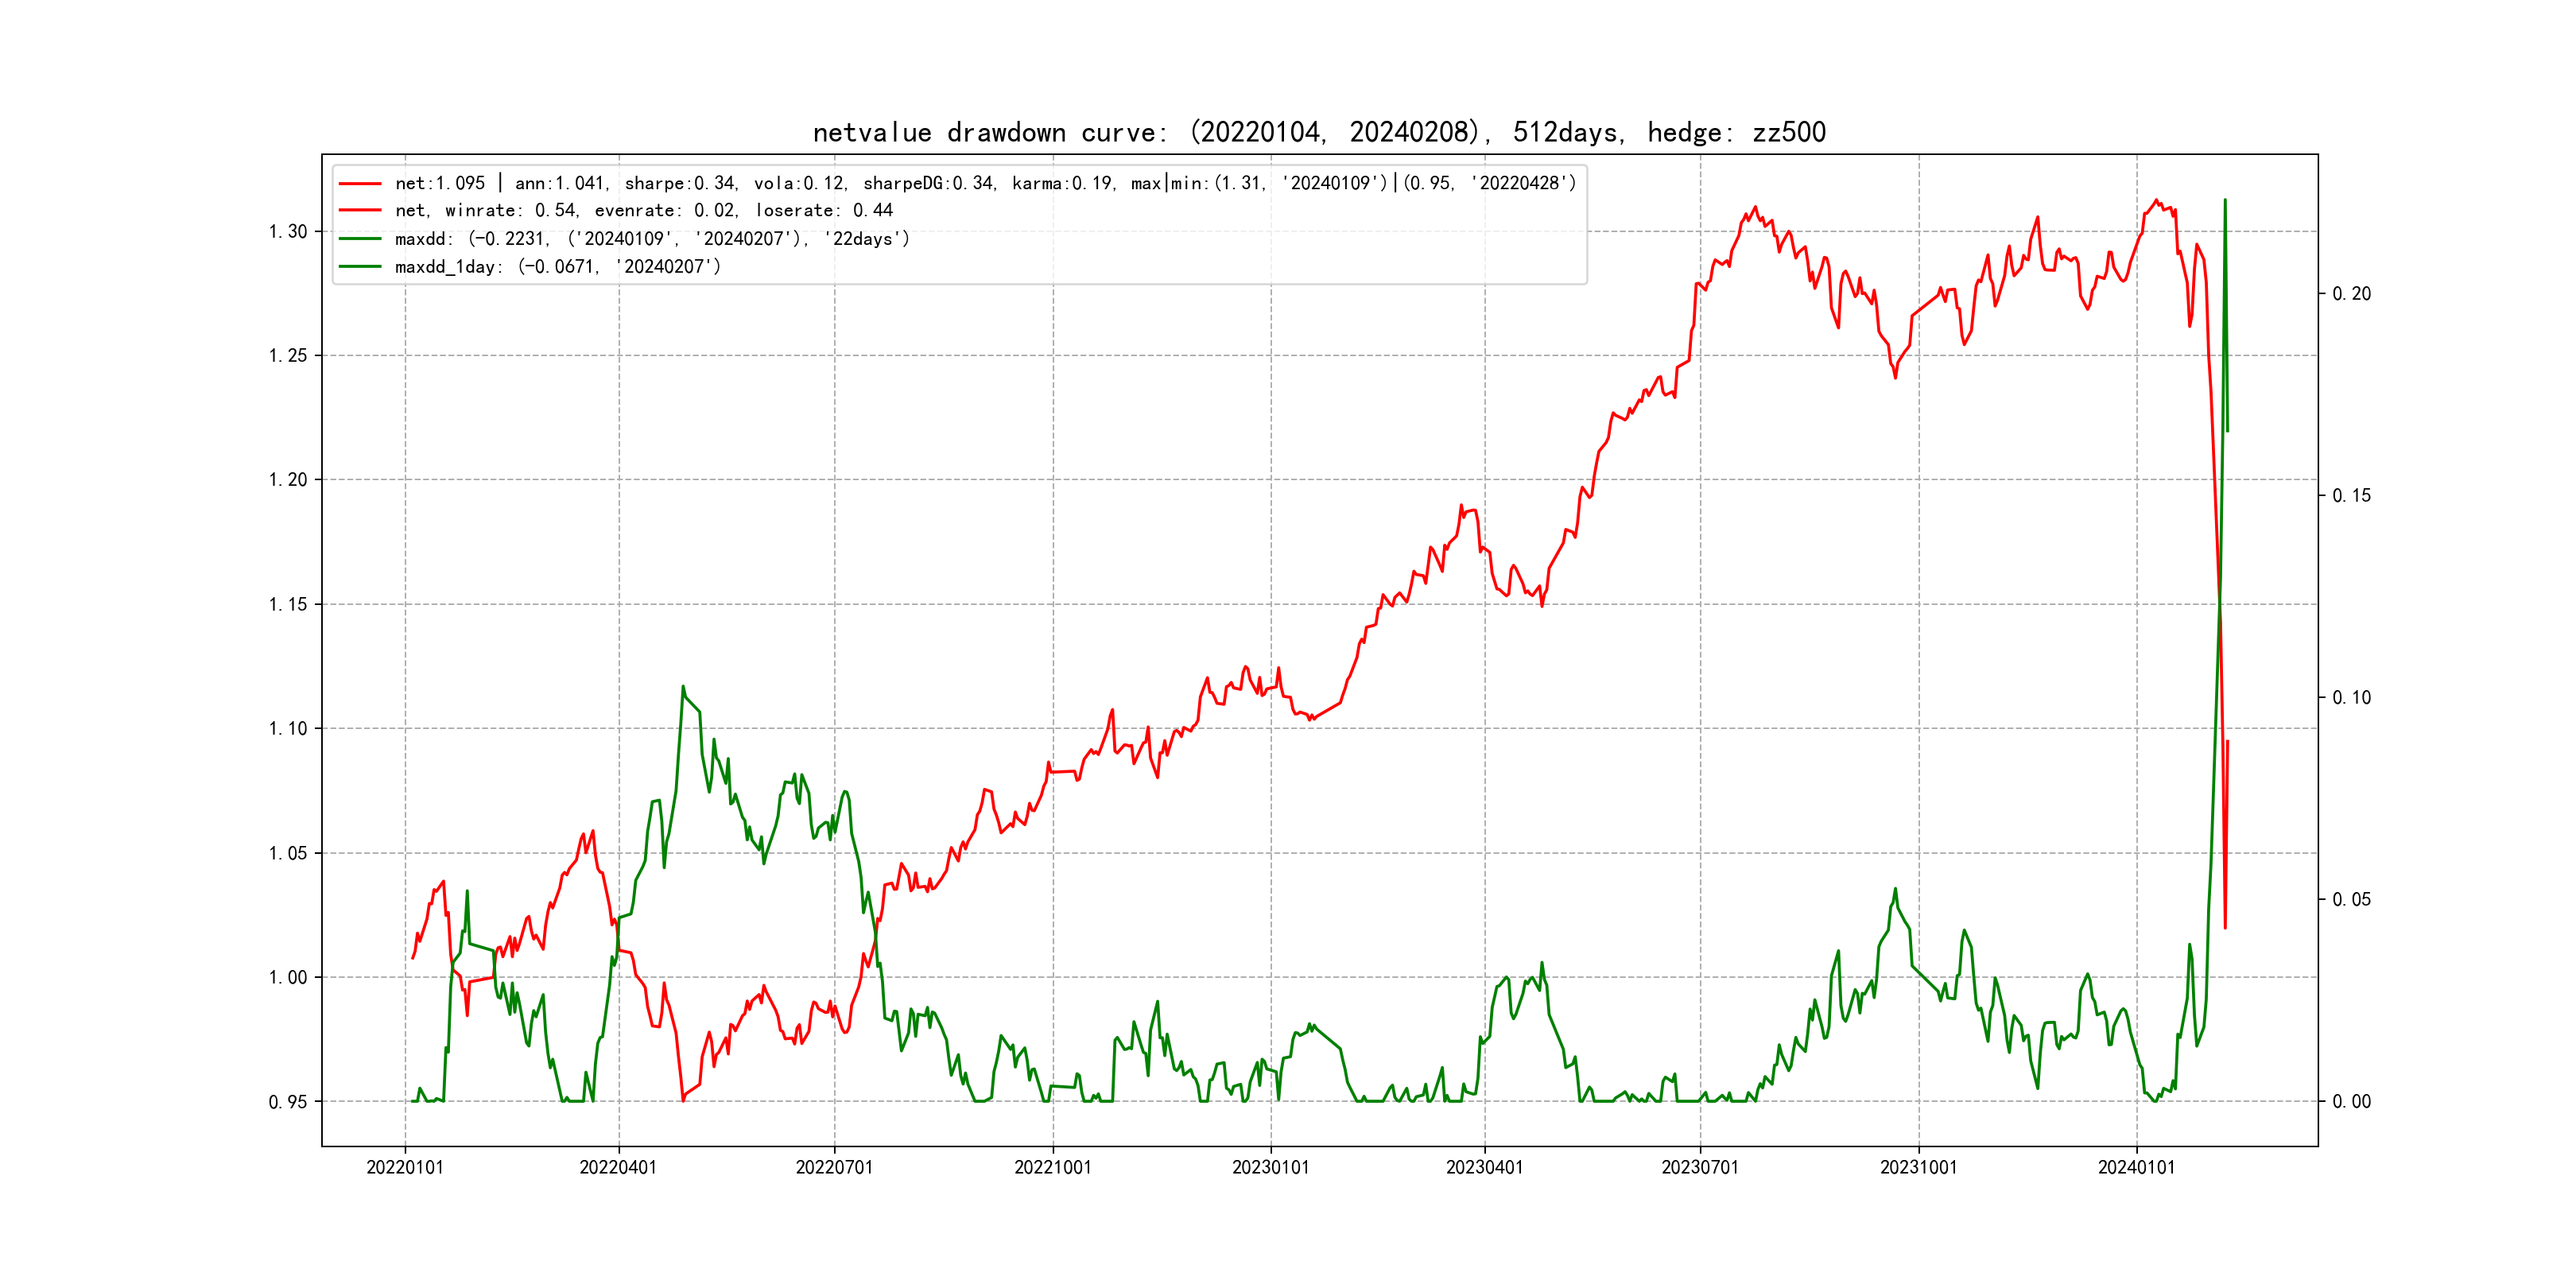Click the 1.30 left axis label

pyautogui.click(x=288, y=232)
